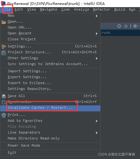The image size is (140, 159).
Task: Open the View menu
Action: pyautogui.click(x=32, y=10)
